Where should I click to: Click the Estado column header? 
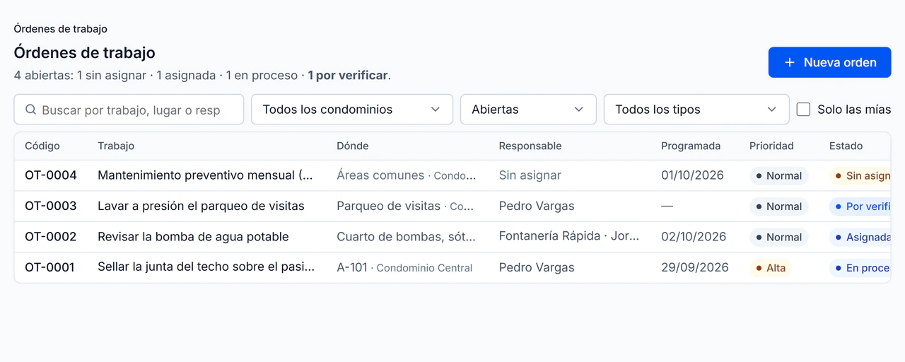(x=846, y=146)
